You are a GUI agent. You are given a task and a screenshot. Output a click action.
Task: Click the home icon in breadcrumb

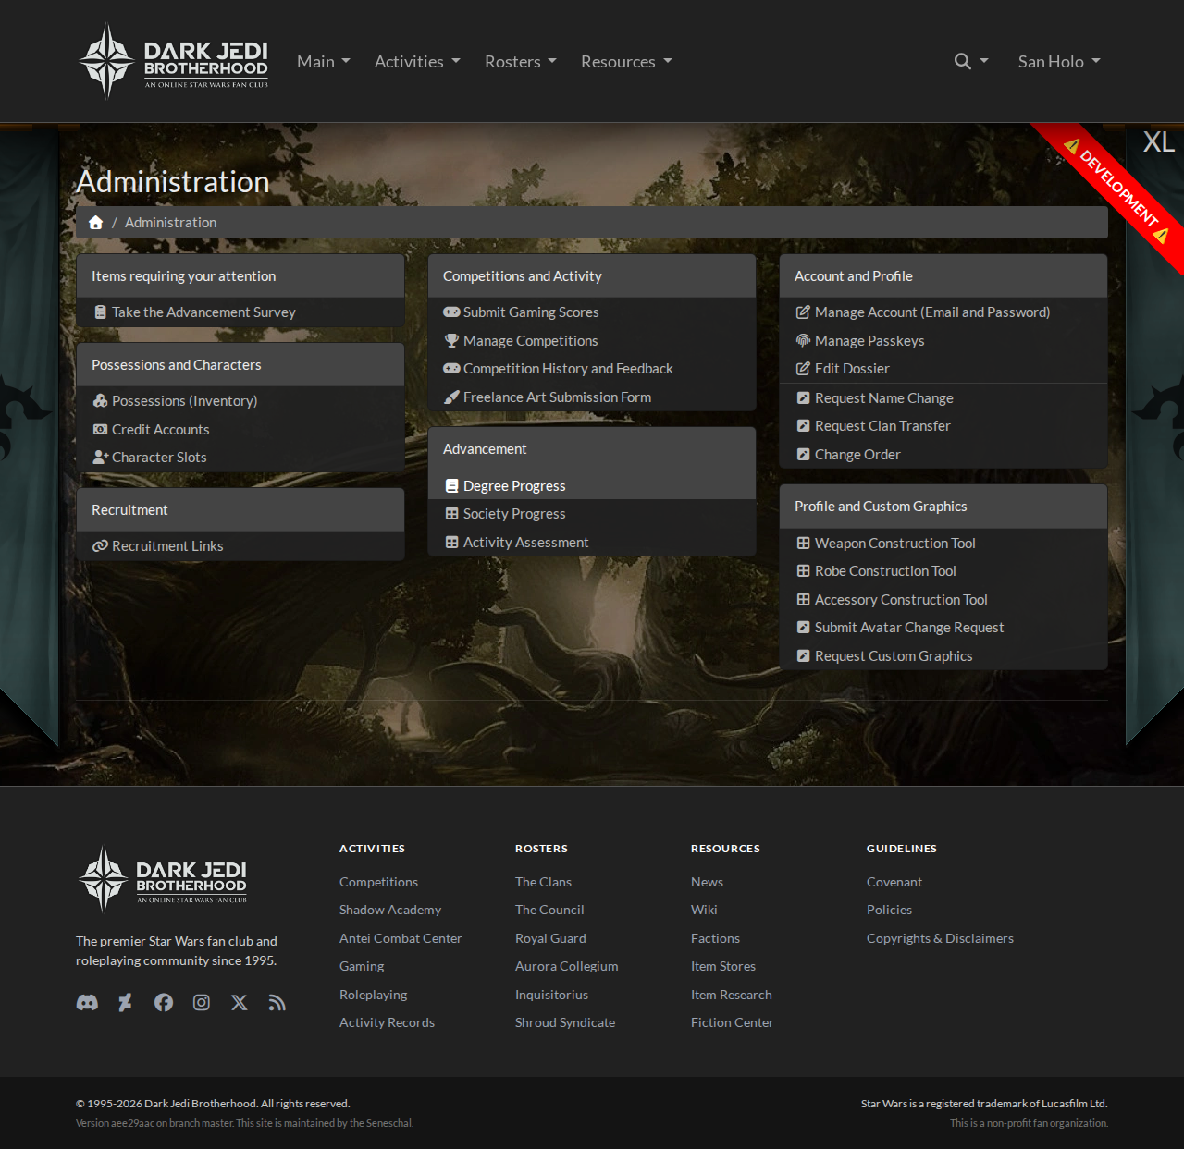click(95, 223)
